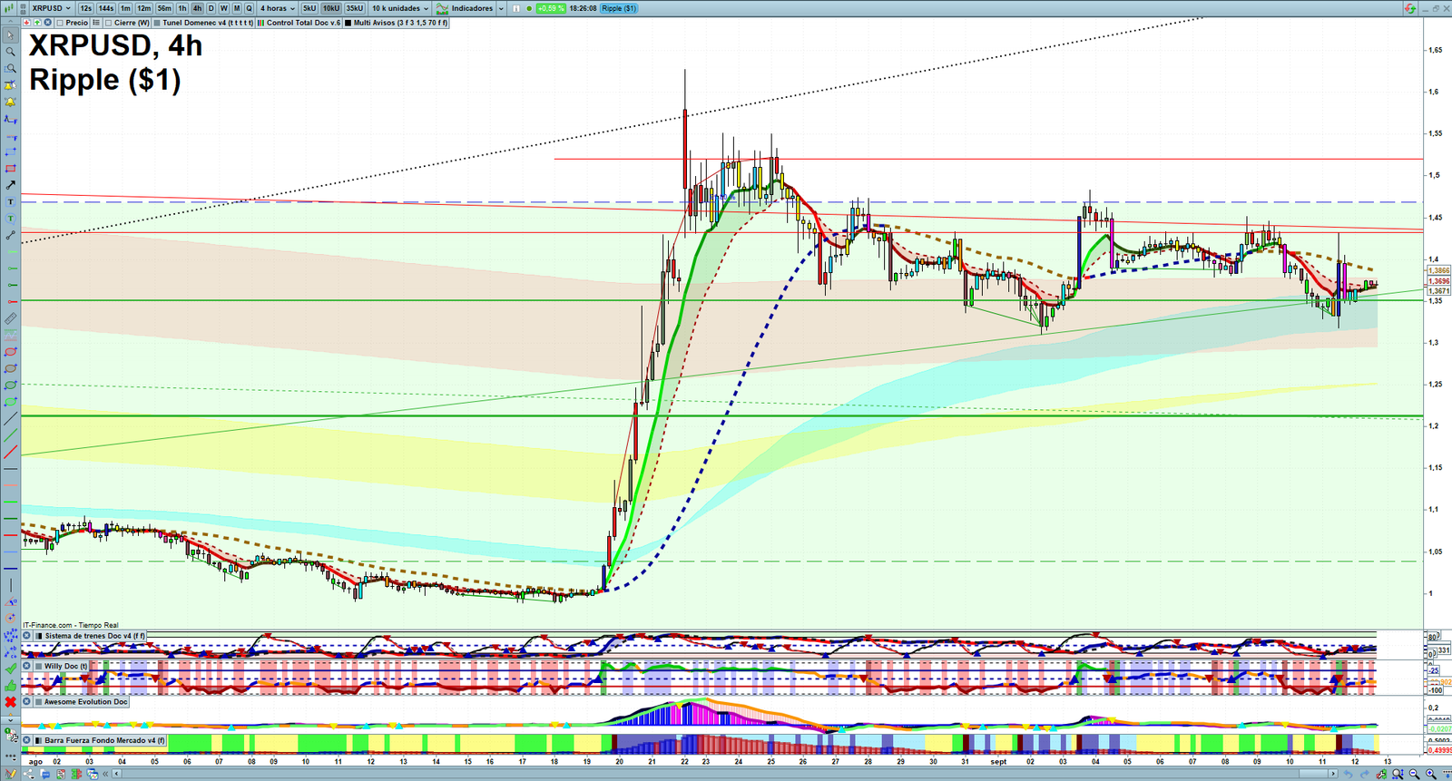This screenshot has width=1452, height=781.
Task: Open the blue chat bubbles icon
Action: click(x=44, y=774)
